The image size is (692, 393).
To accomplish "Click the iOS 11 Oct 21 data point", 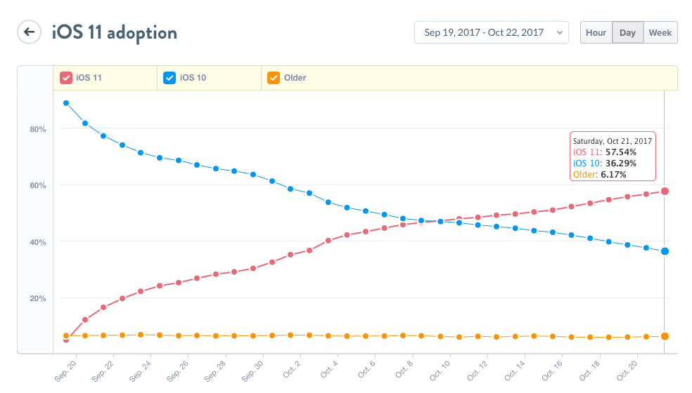I will (x=665, y=191).
